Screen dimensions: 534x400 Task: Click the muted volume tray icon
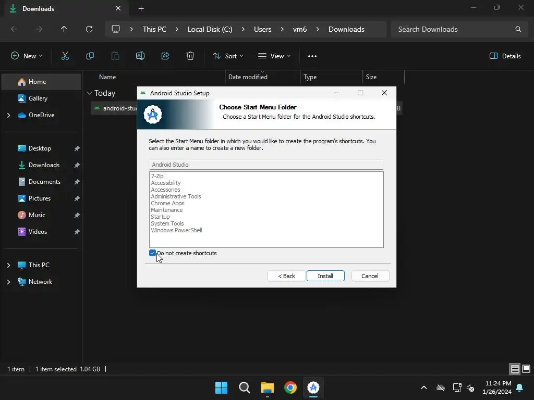[x=471, y=387]
